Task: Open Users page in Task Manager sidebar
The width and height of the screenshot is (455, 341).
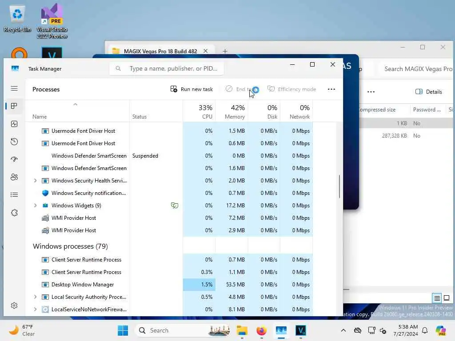Action: pyautogui.click(x=14, y=177)
